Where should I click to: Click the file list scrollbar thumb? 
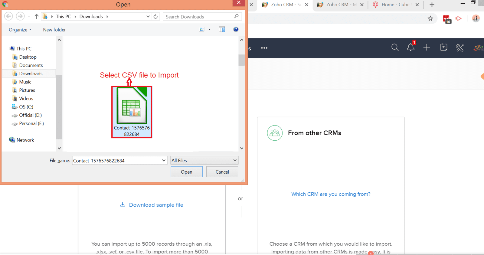click(241, 60)
